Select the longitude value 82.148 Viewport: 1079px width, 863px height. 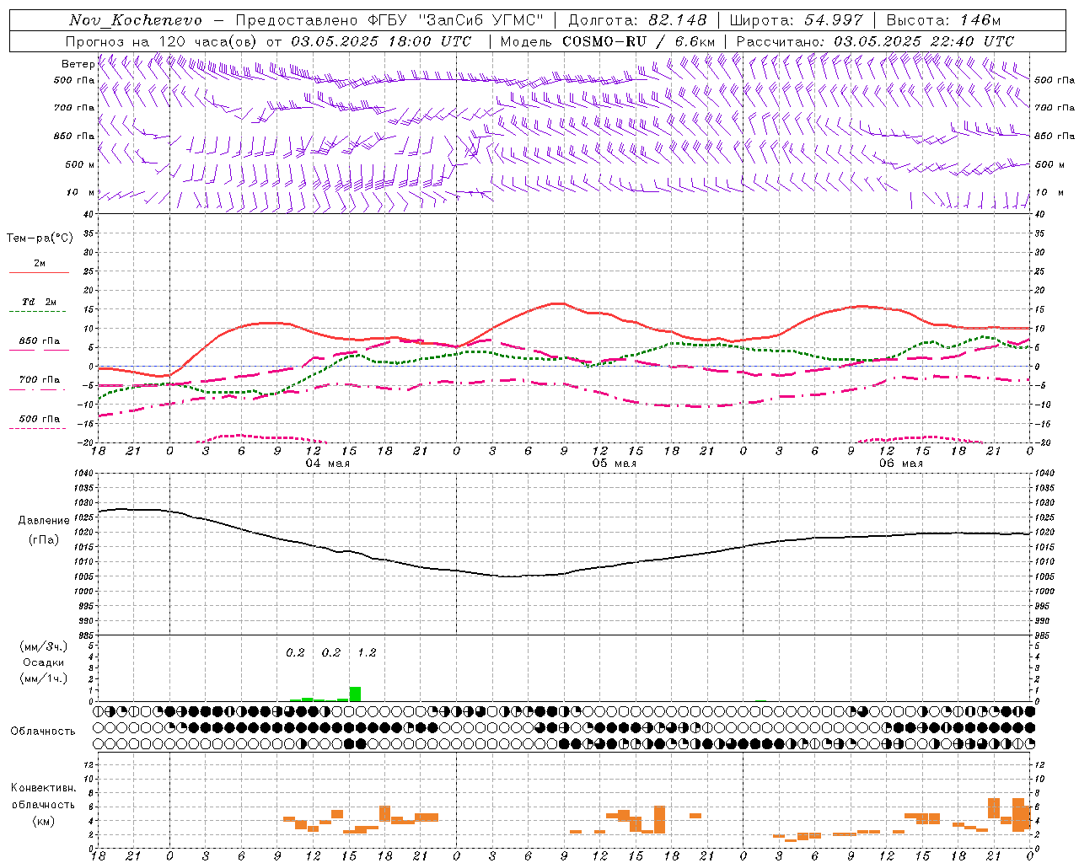click(x=678, y=20)
